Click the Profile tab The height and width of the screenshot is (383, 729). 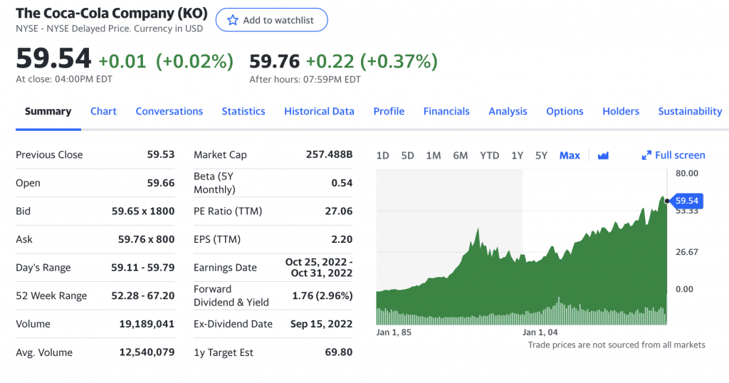pos(389,111)
